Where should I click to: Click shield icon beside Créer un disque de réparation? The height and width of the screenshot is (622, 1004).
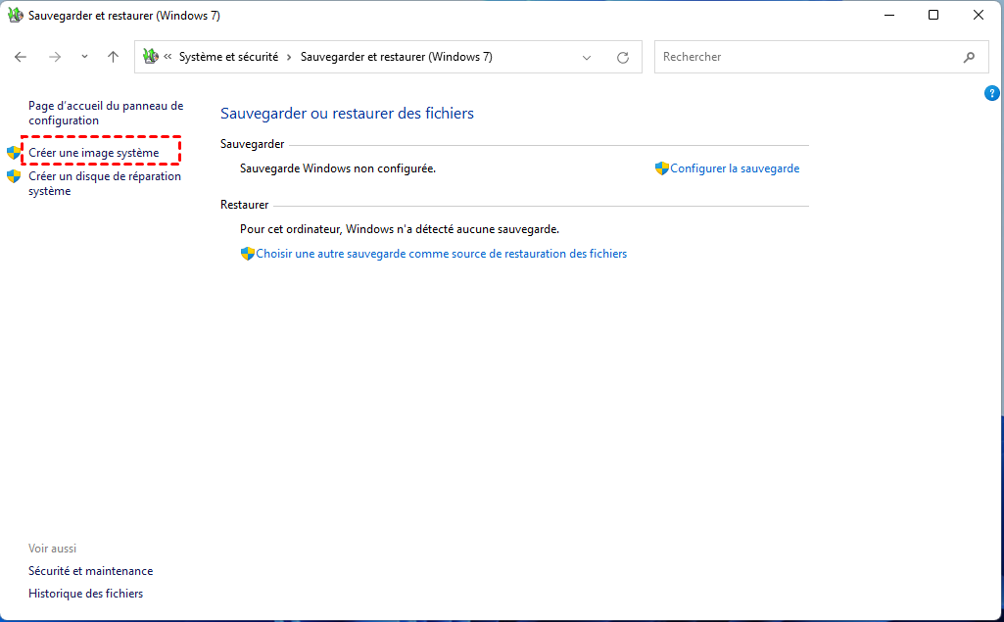14,176
